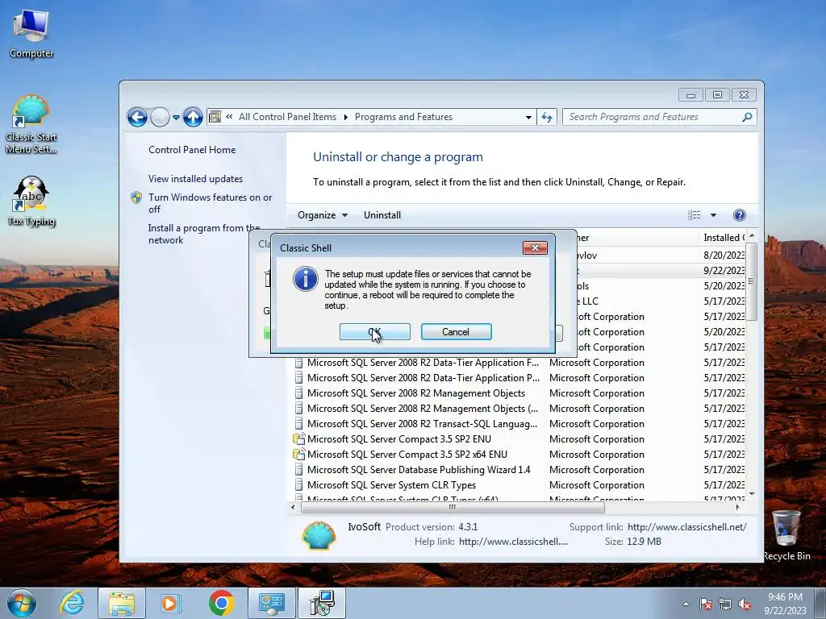The height and width of the screenshot is (619, 826).
Task: Open the Help question mark icon
Action: [739, 214]
